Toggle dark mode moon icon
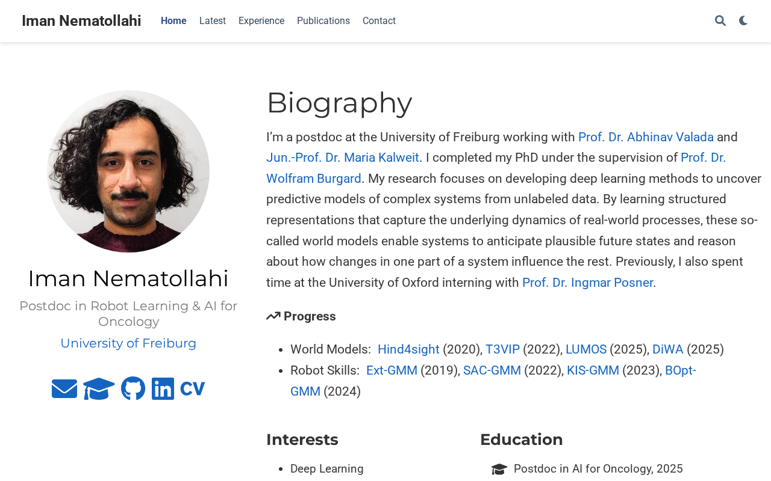Screen dimensions: 771x481 pos(743,21)
